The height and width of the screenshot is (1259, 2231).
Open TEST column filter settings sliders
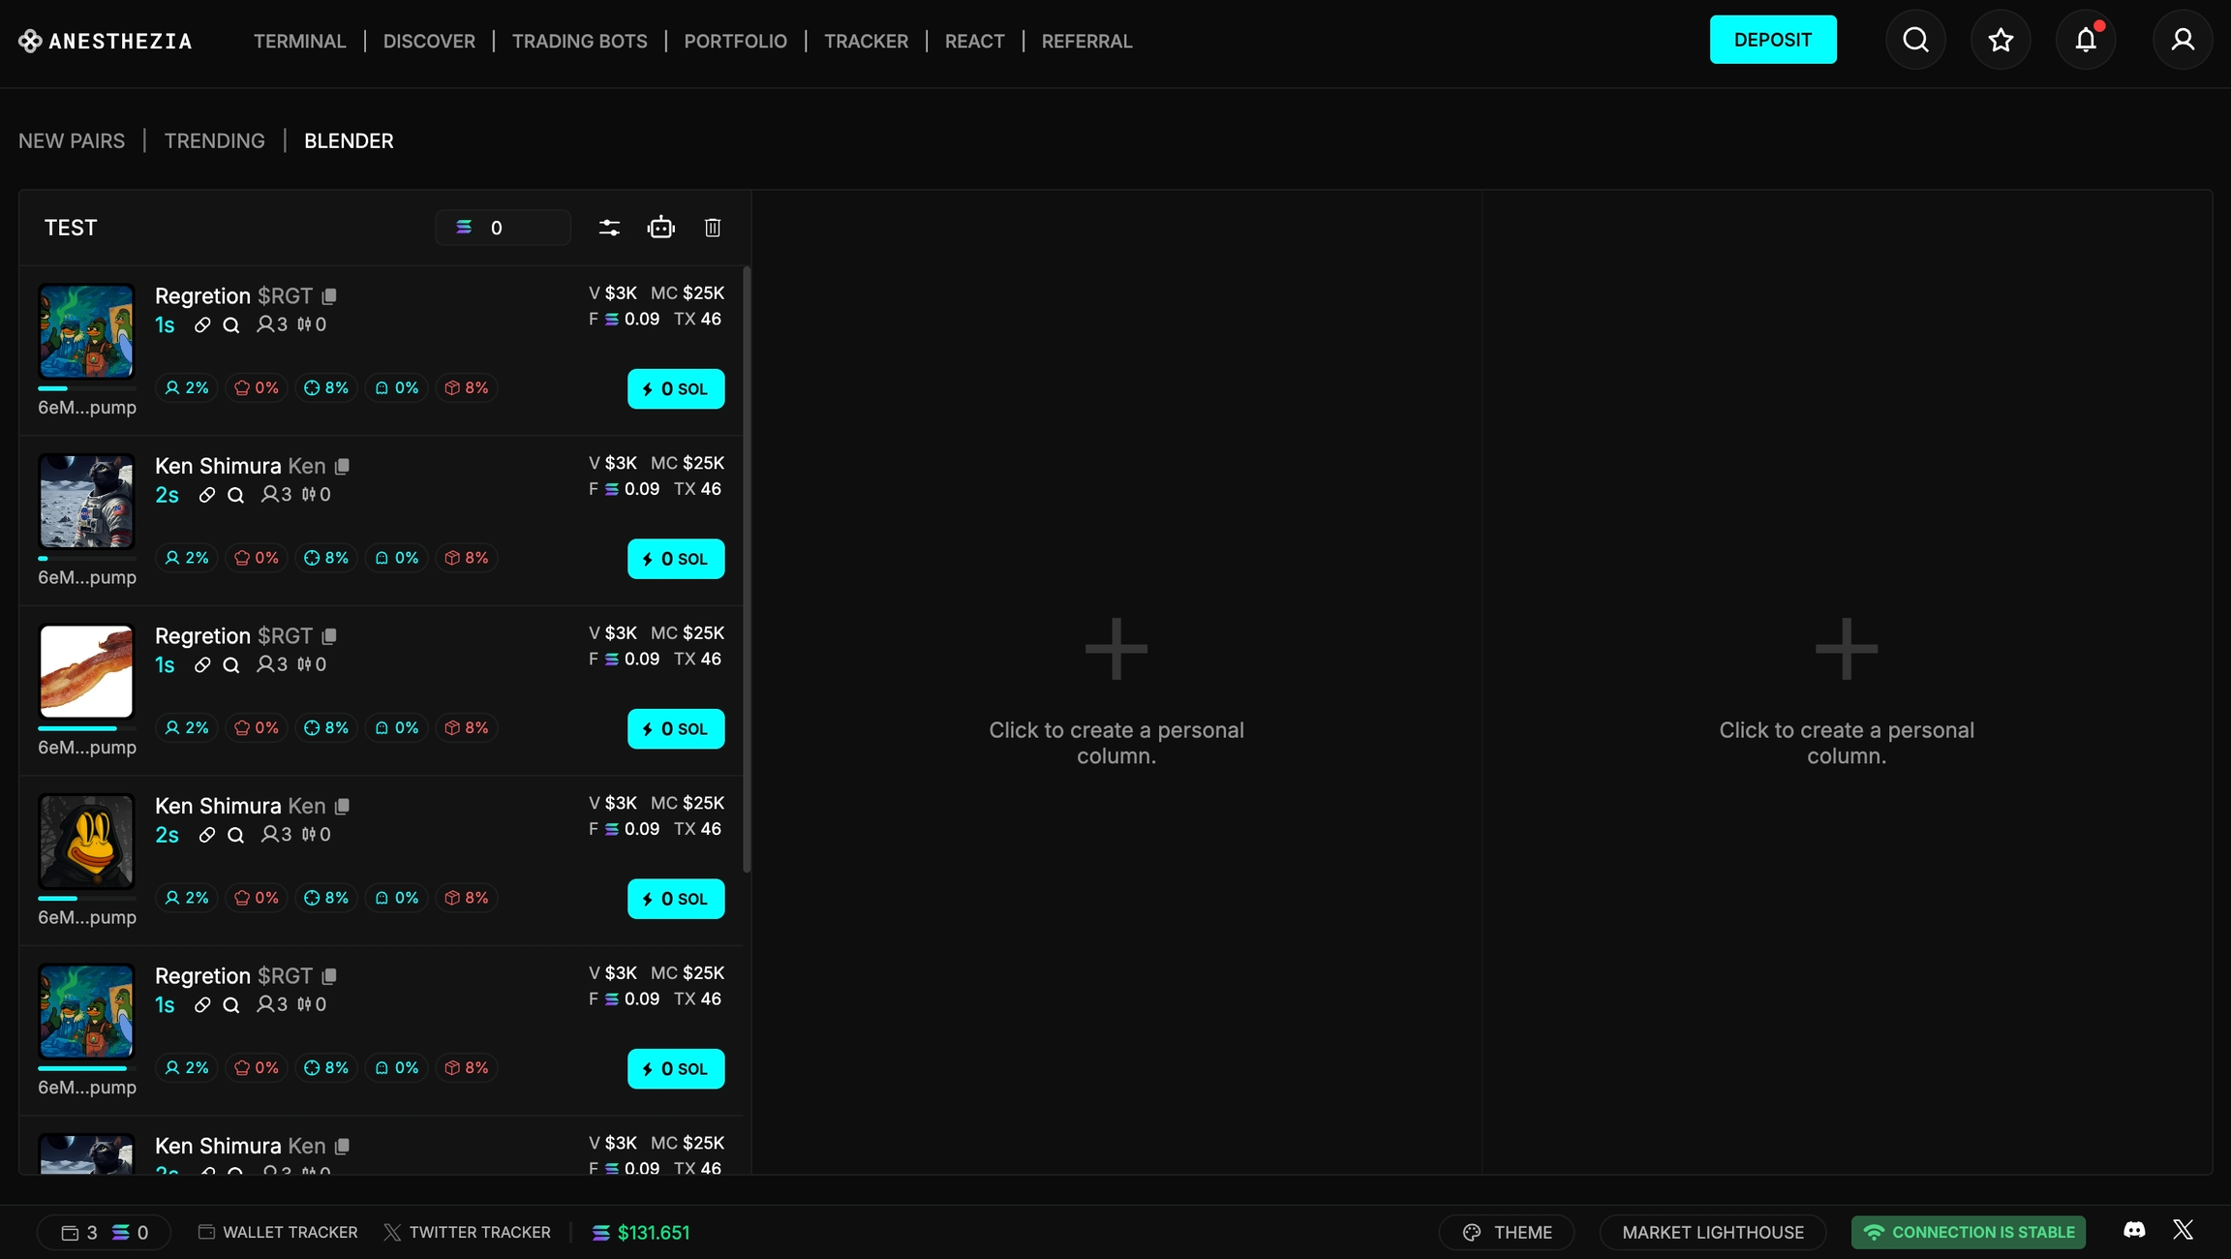[609, 228]
